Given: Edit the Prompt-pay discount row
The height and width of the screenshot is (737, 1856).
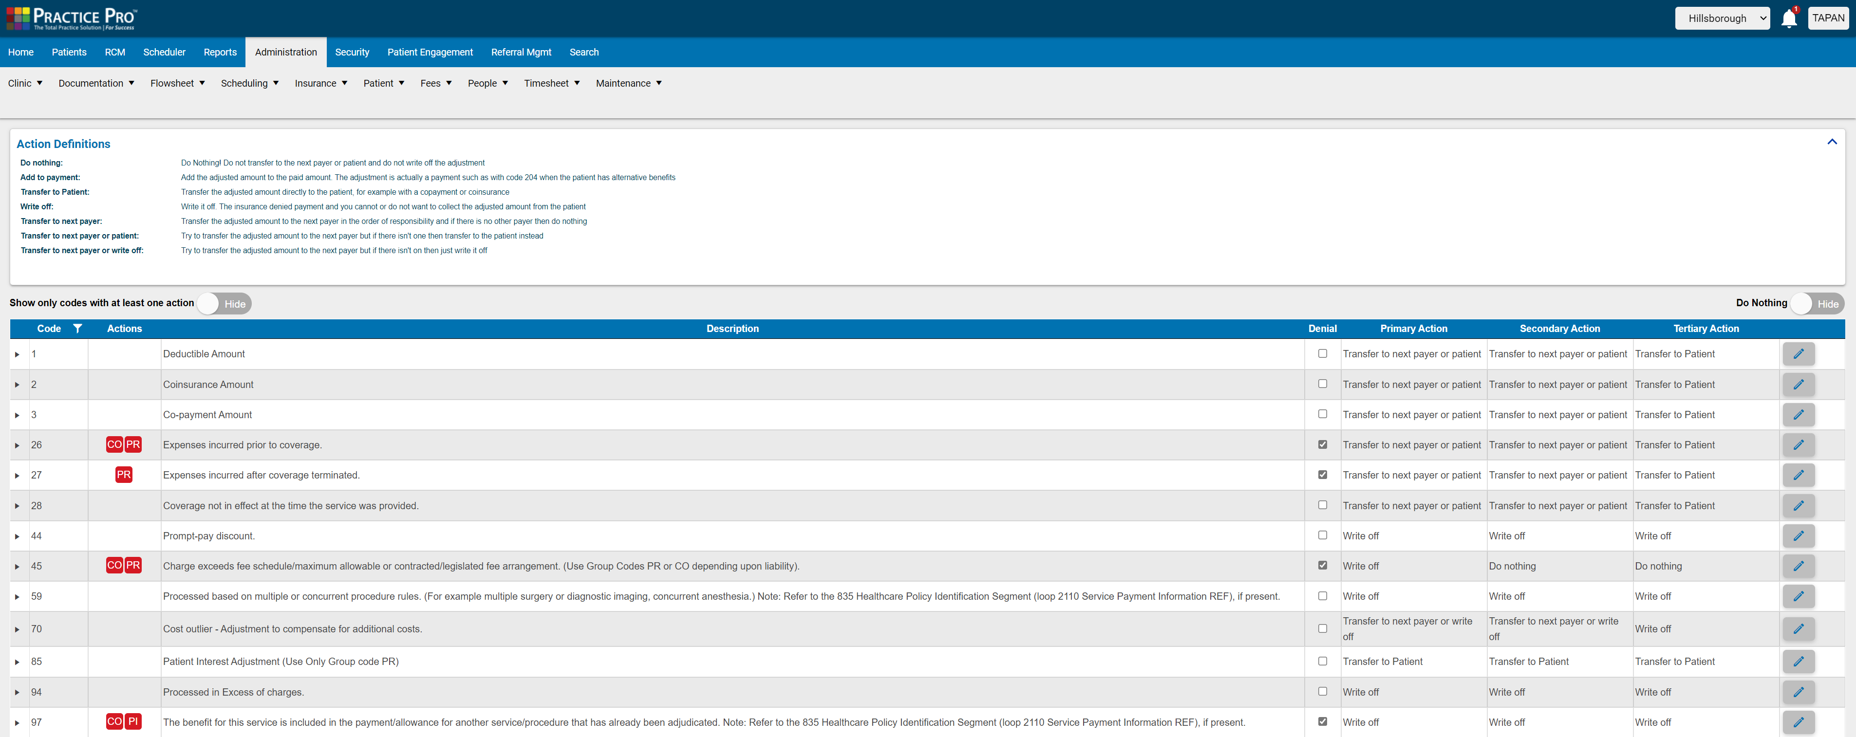Looking at the screenshot, I should coord(1798,536).
